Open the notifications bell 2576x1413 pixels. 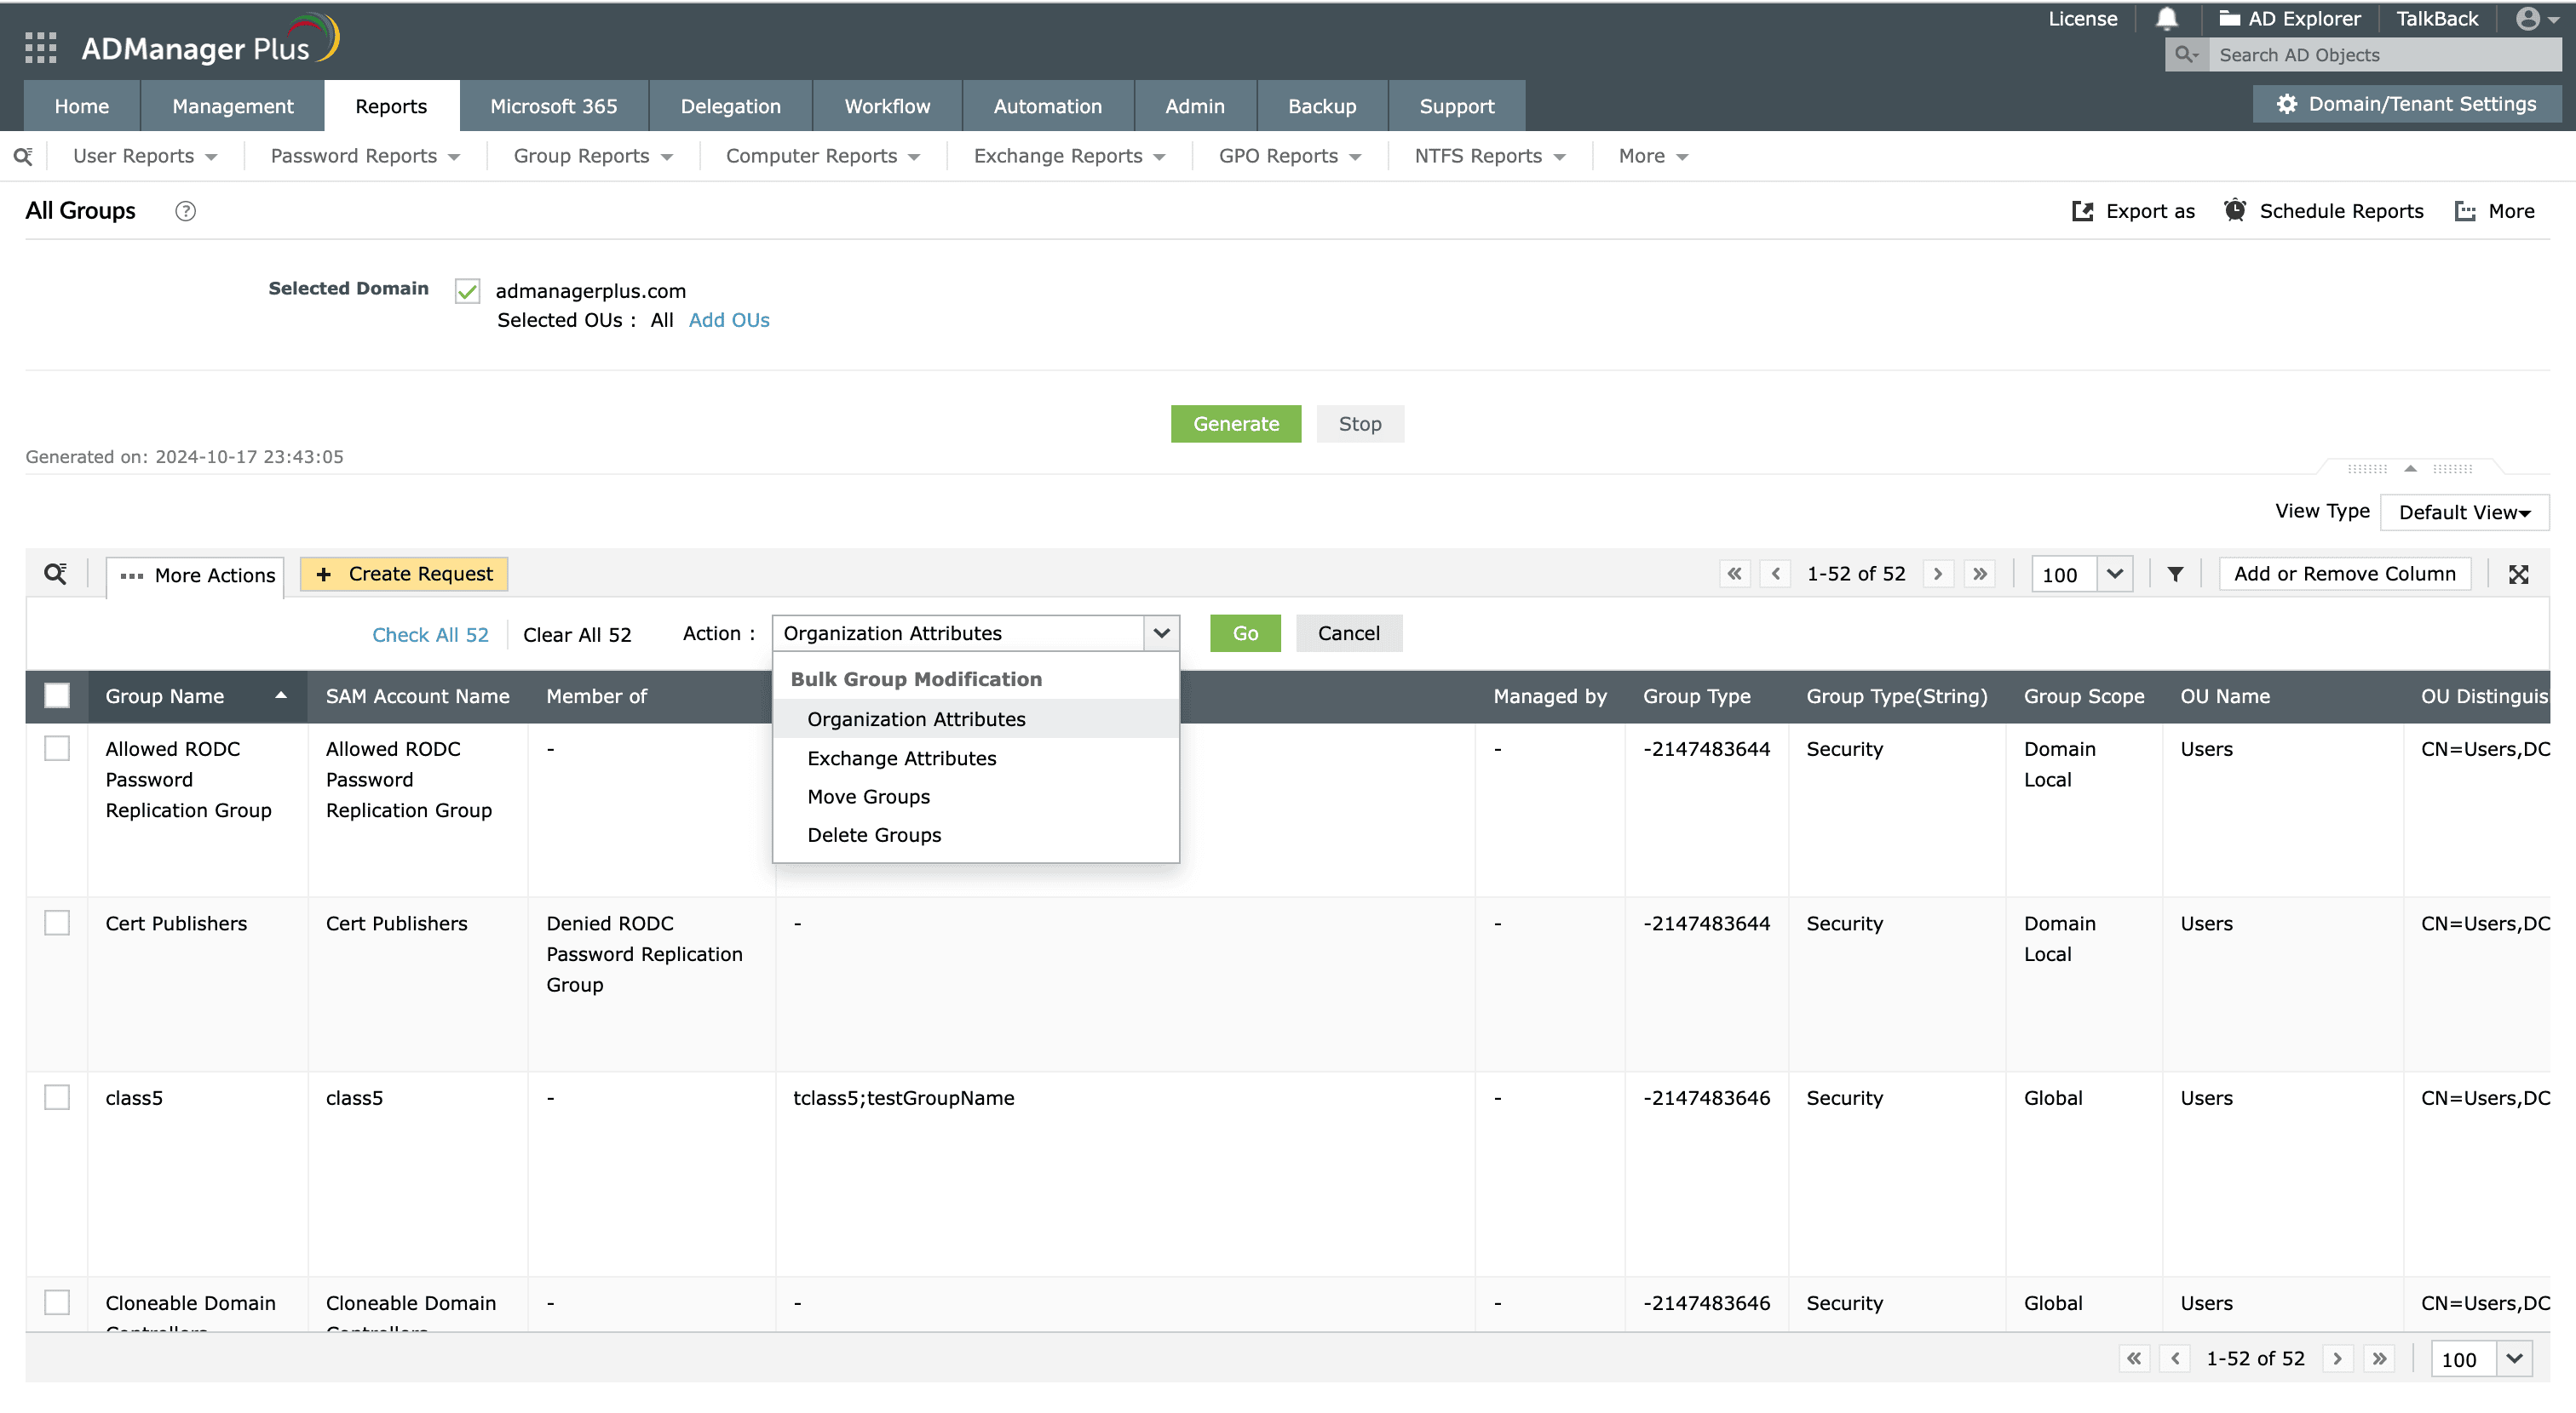[x=2166, y=18]
